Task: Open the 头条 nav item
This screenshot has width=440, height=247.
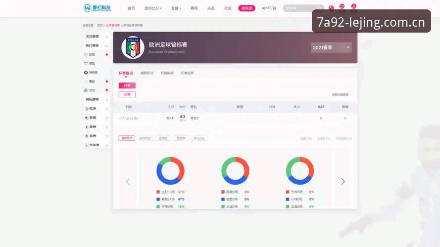Action: point(211,8)
